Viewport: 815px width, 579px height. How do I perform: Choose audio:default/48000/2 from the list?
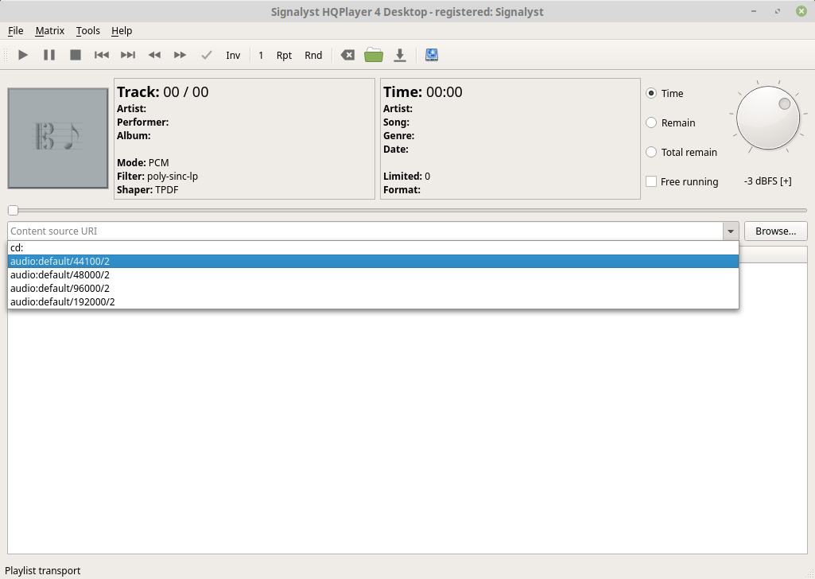(60, 274)
